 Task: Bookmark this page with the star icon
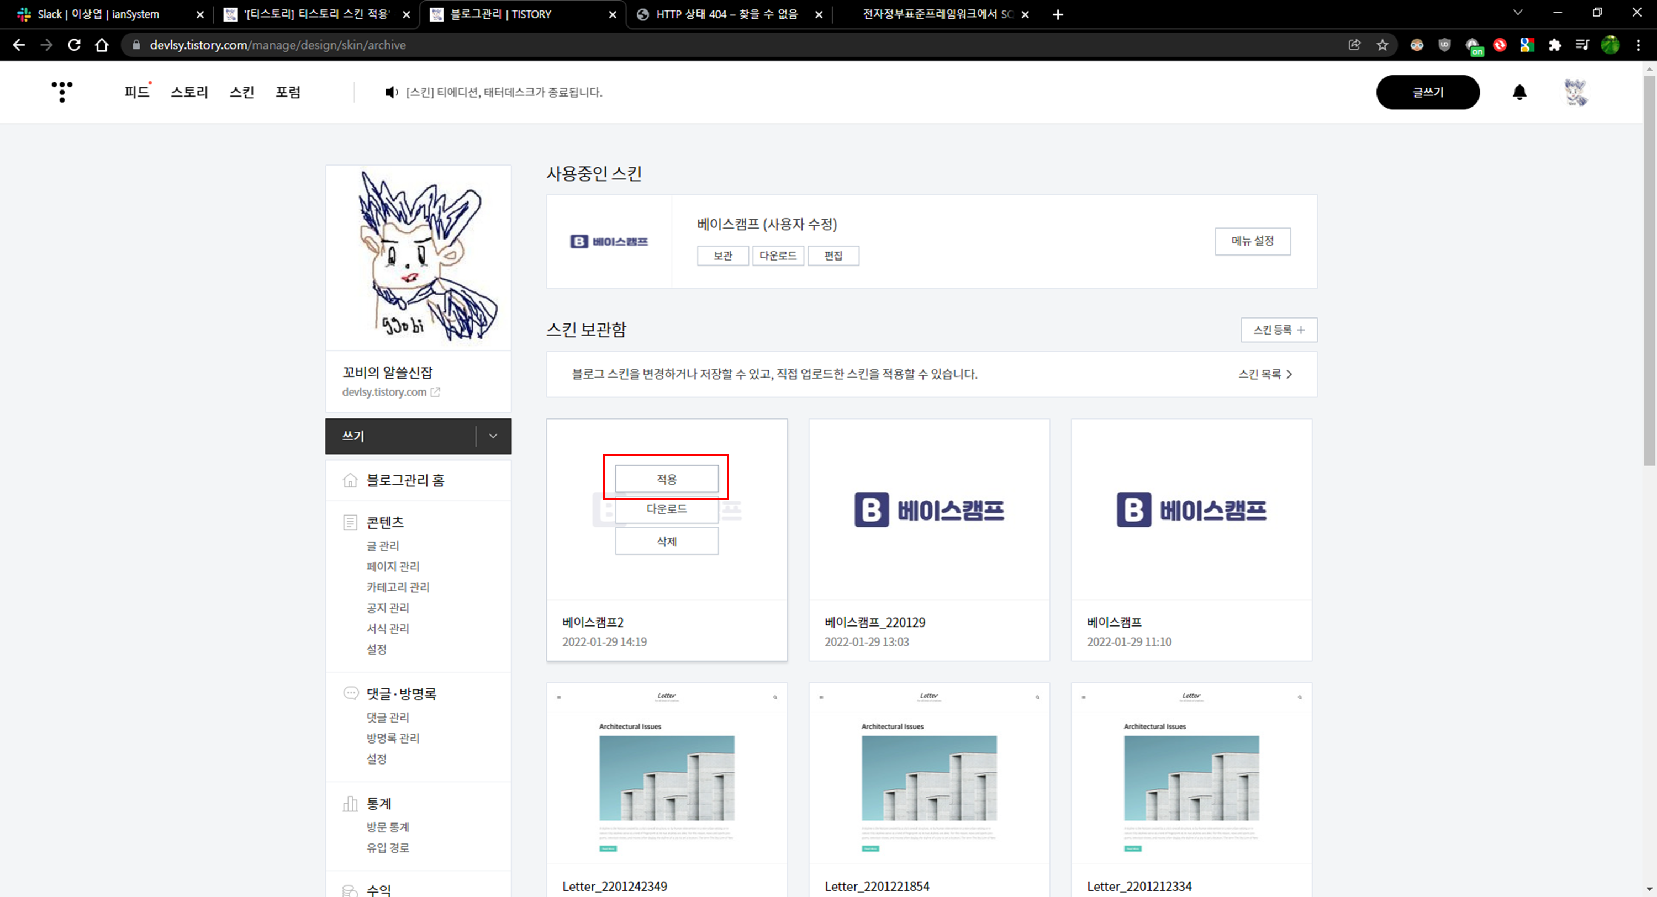1382,45
